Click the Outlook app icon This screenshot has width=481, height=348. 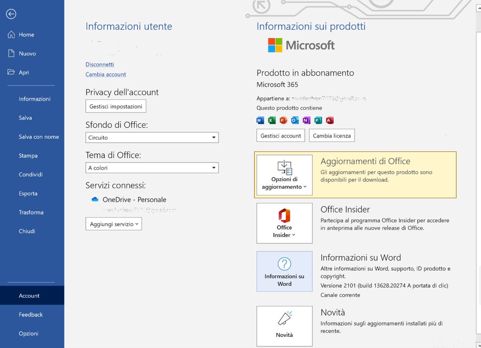[x=295, y=120]
